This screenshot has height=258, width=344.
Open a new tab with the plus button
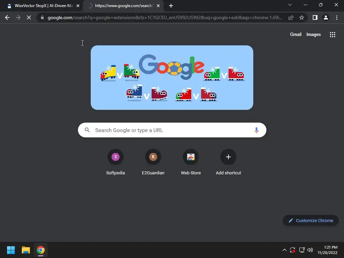pyautogui.click(x=171, y=6)
